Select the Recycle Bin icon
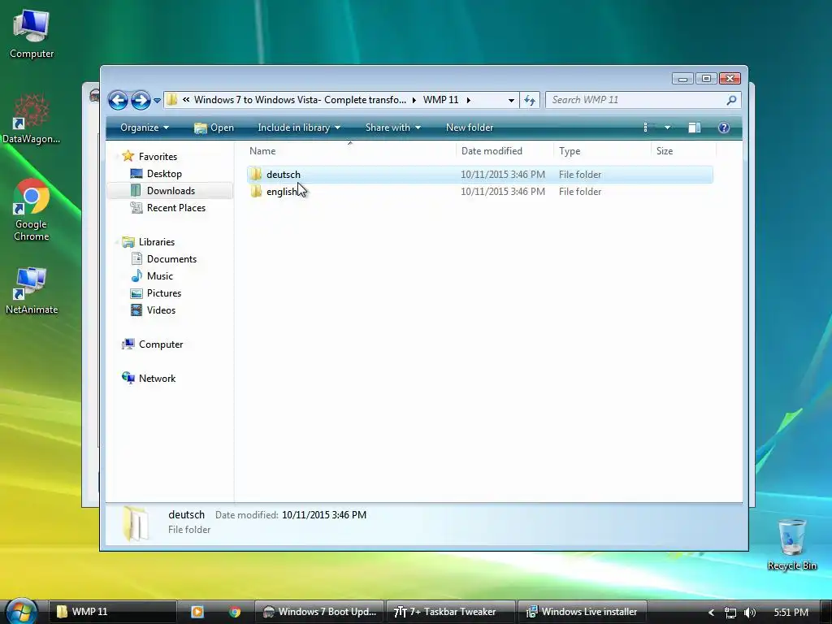 click(x=791, y=544)
